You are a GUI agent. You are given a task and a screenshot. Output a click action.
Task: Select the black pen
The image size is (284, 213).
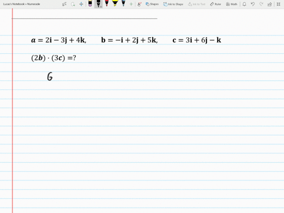(98, 4)
